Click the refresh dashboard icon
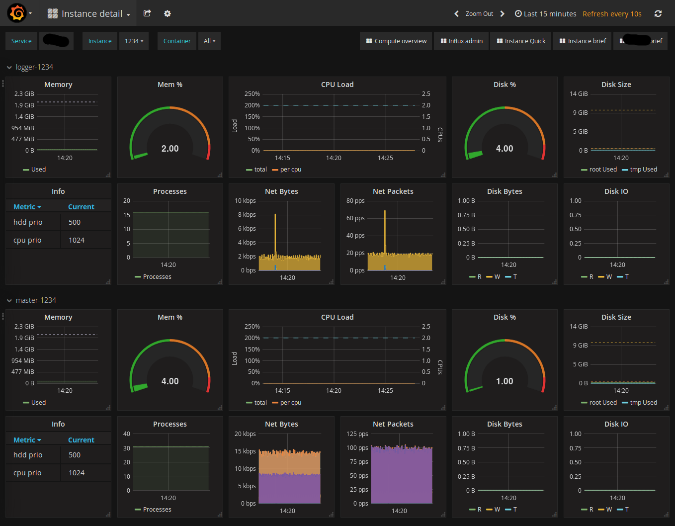This screenshot has width=675, height=526. point(658,14)
